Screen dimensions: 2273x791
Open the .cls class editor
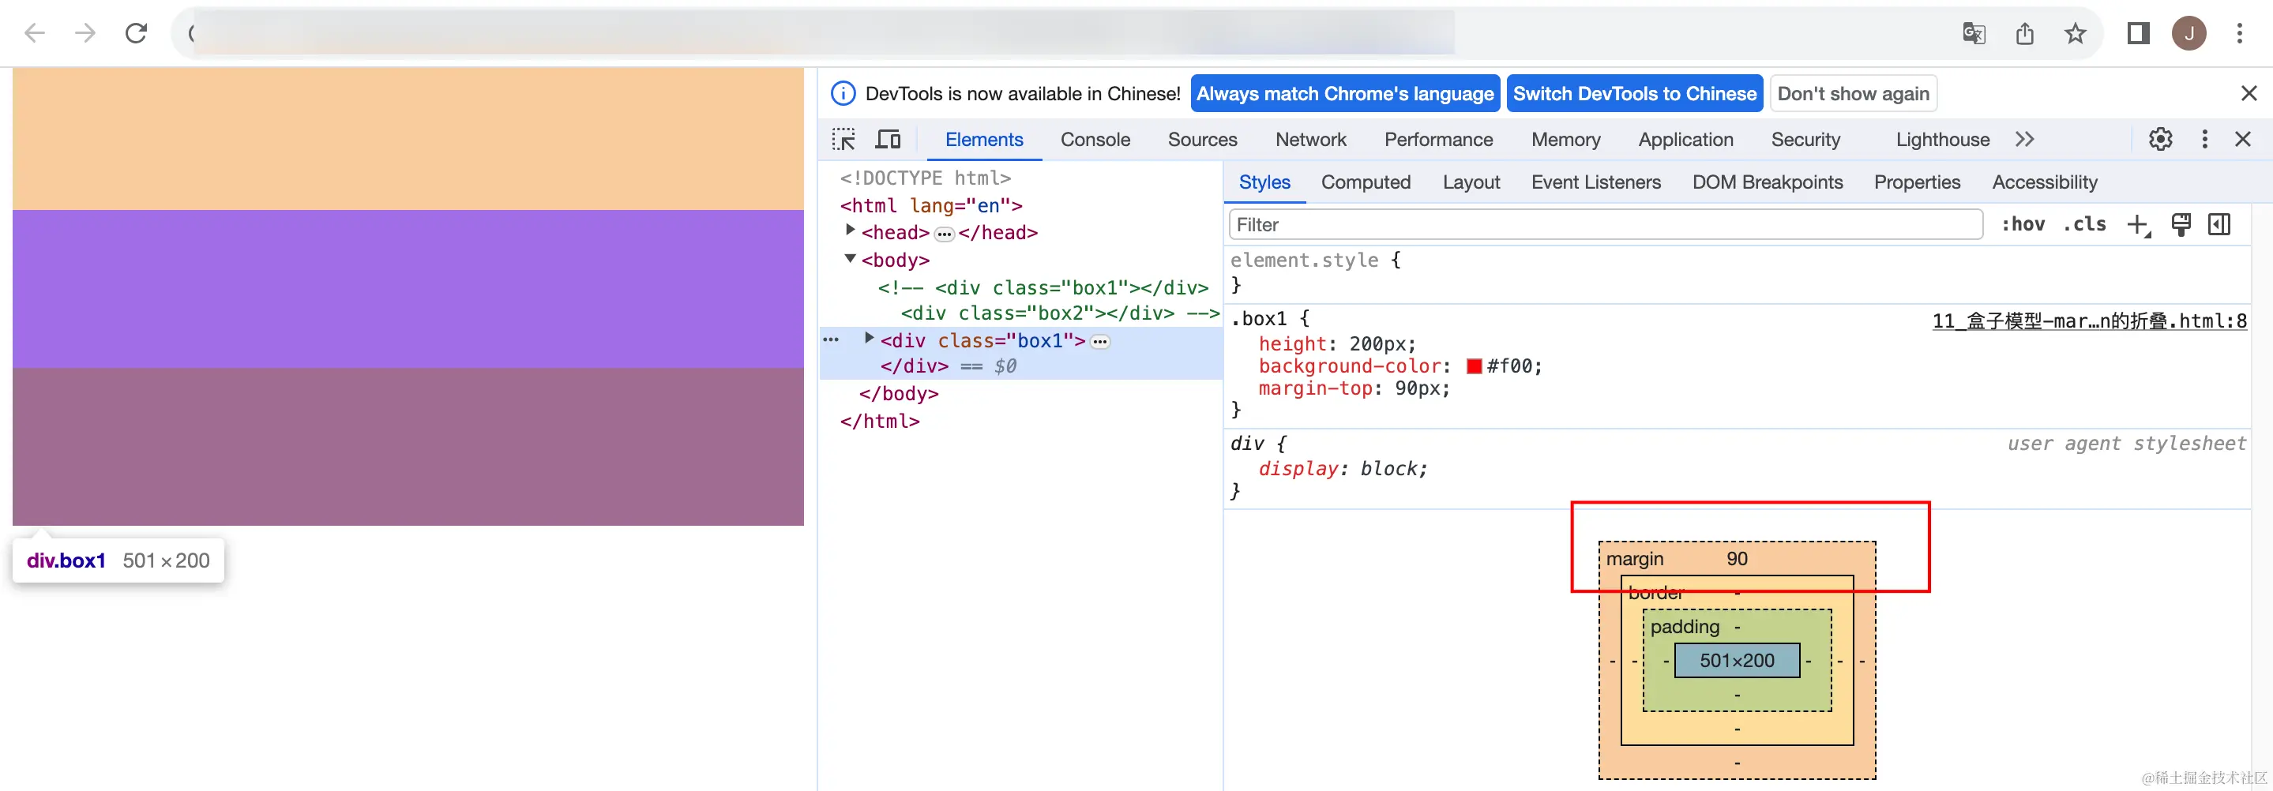click(2084, 225)
